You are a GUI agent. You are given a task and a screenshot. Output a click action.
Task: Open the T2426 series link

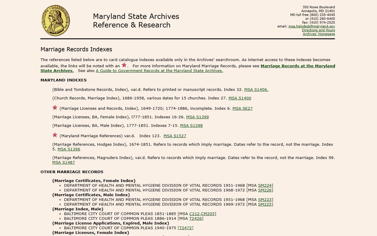pos(196,219)
